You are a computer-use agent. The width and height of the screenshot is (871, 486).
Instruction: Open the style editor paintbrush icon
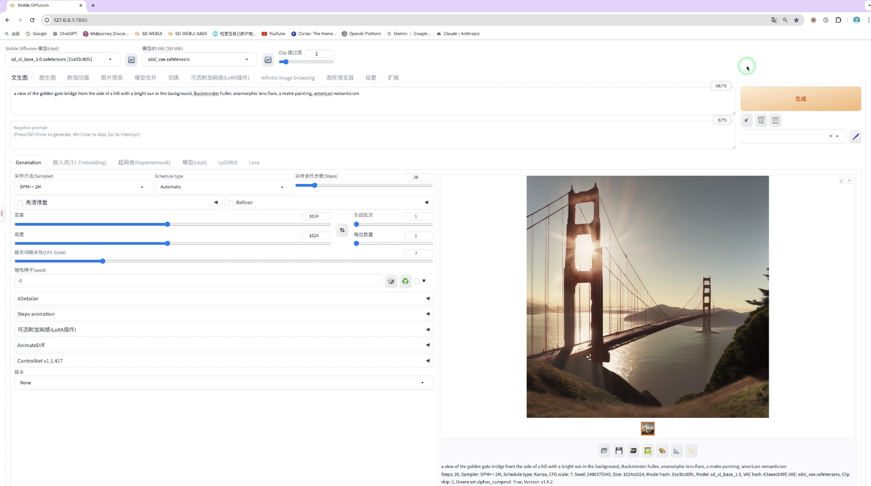(855, 136)
